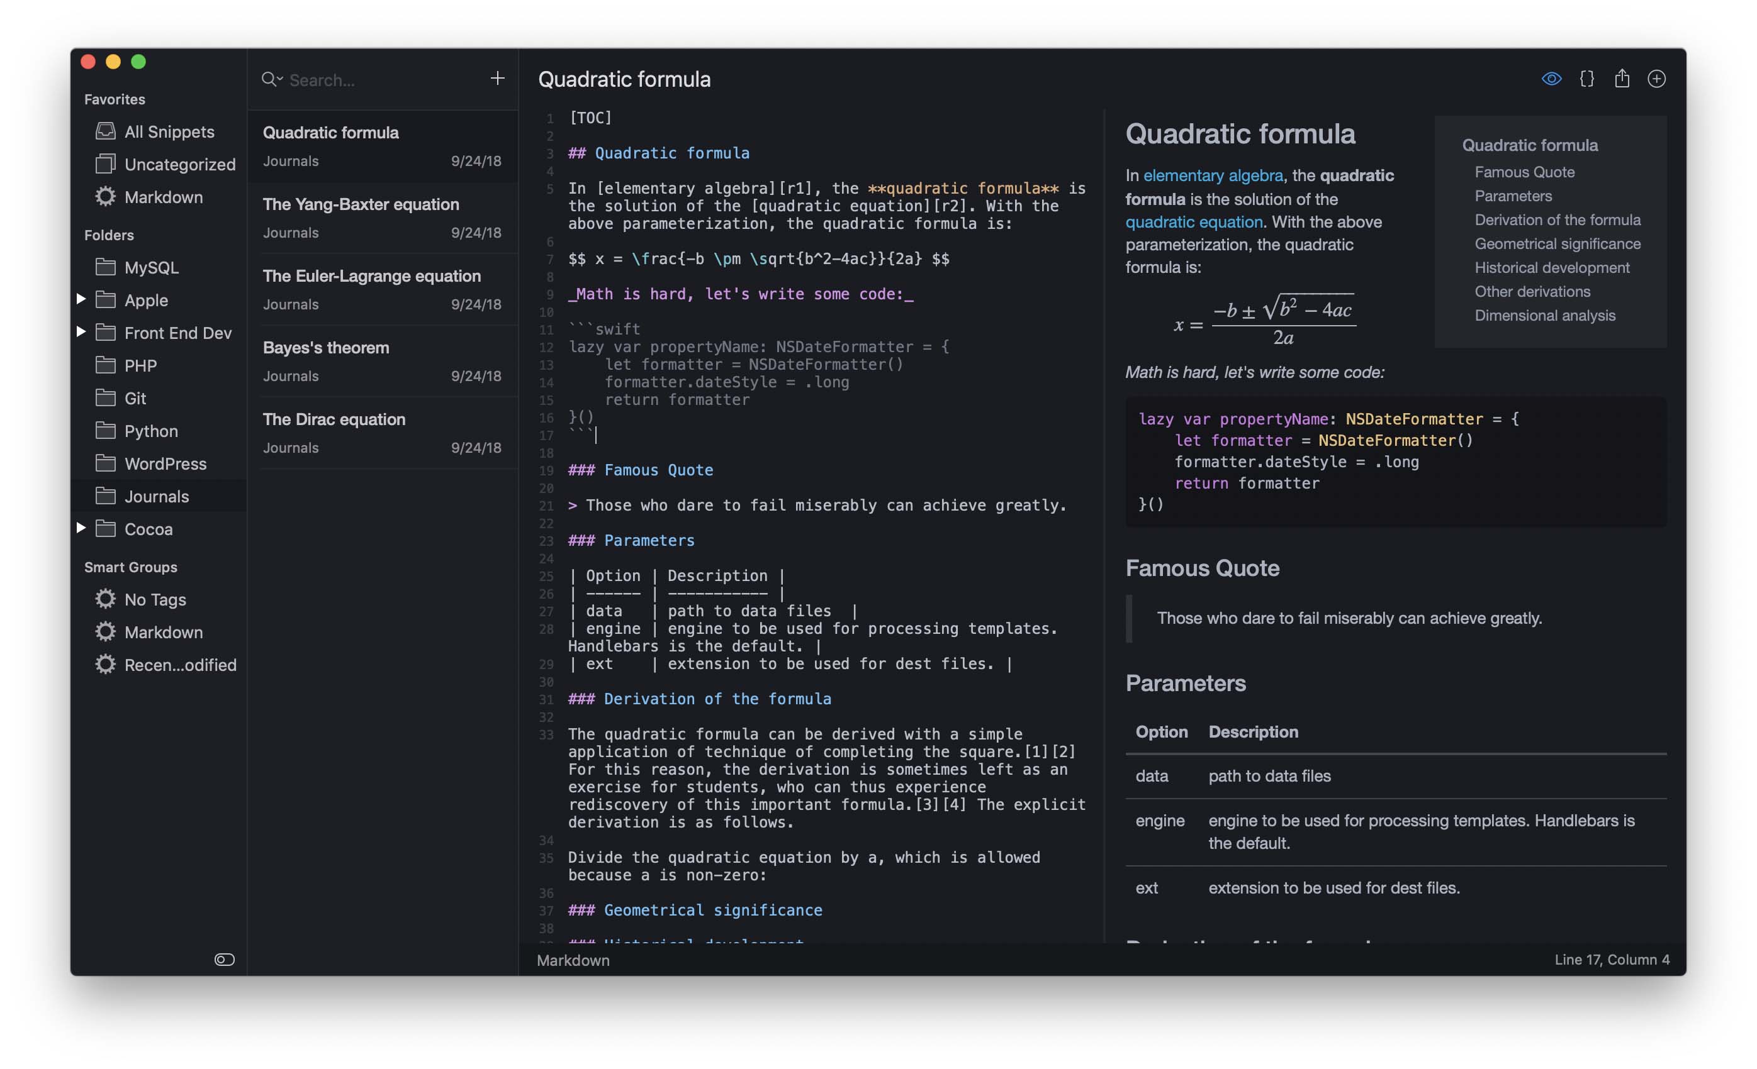Click the elementary algebra link in preview

1213,175
